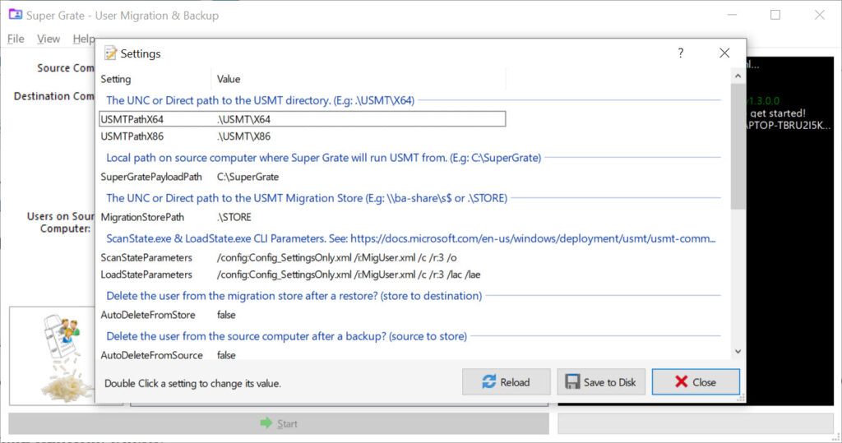Select the USMTPathX64 setting row

(x=303, y=119)
